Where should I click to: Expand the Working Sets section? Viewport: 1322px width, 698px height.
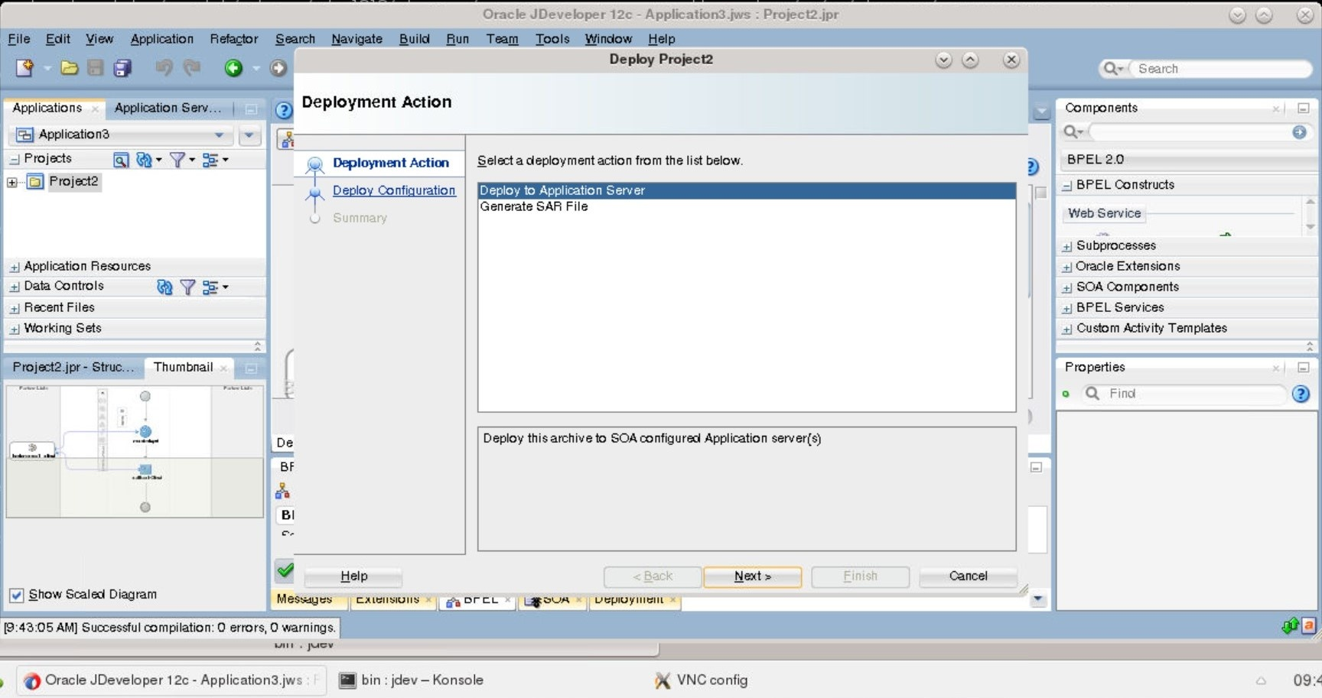(14, 329)
